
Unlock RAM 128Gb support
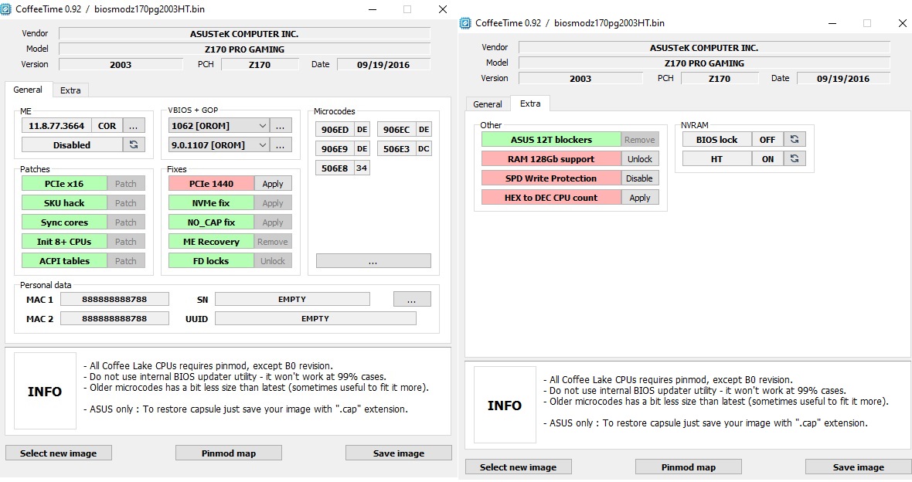pos(640,158)
